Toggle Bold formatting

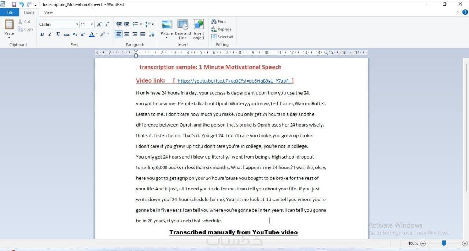(x=42, y=34)
